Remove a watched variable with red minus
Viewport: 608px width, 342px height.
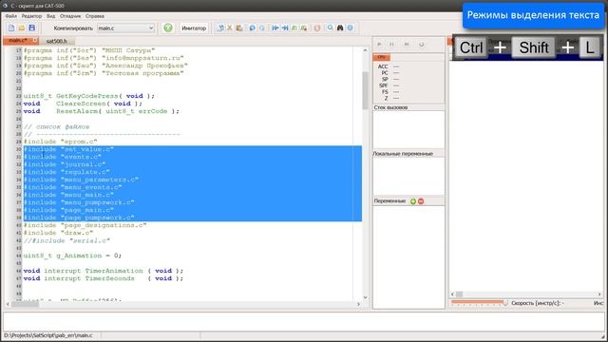tap(421, 201)
